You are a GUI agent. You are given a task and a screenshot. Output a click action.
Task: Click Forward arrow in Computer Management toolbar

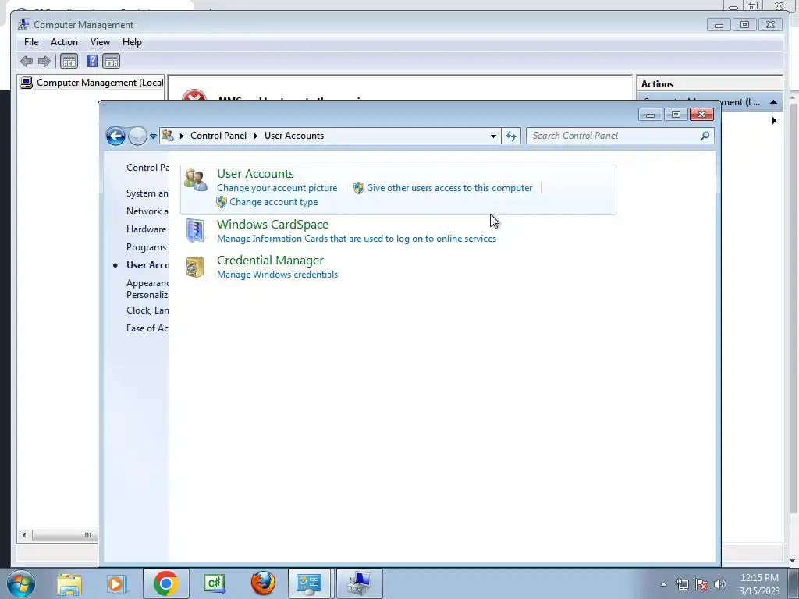coord(44,62)
